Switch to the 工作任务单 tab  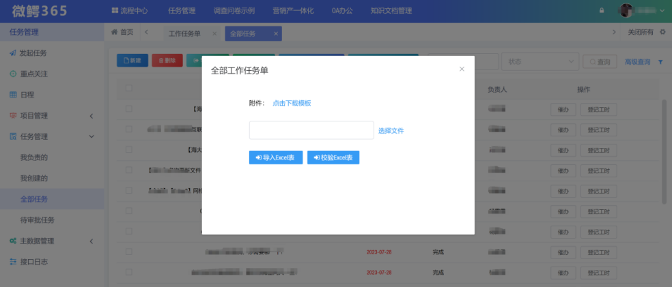click(x=184, y=33)
